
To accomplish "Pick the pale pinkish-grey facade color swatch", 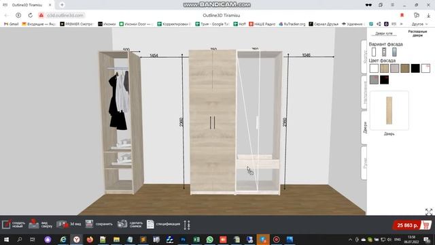I will click(394, 68).
